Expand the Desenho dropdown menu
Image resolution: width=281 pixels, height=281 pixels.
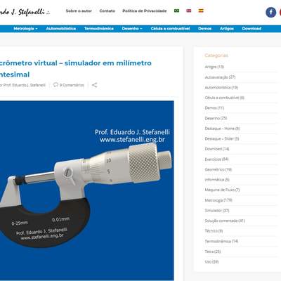pos(132,29)
